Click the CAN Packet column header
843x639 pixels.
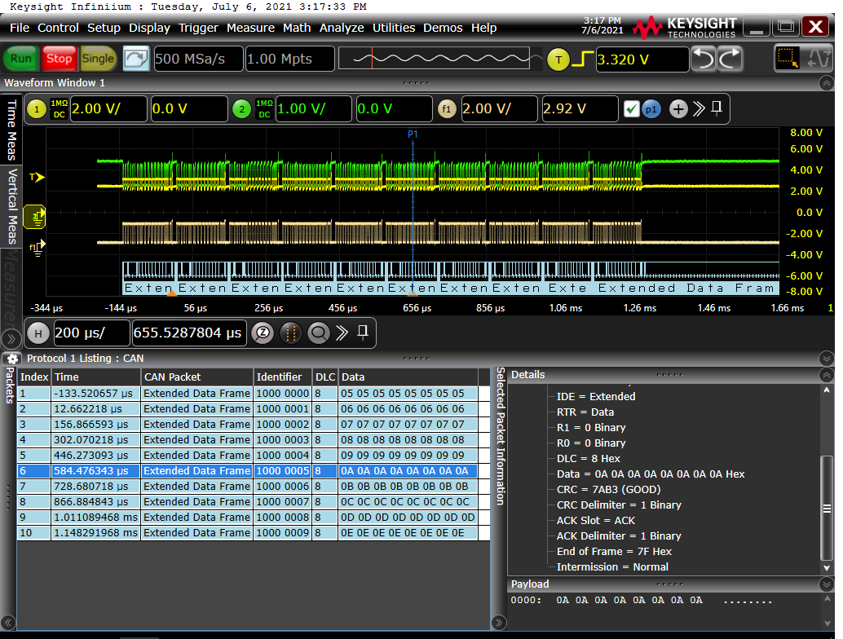pyautogui.click(x=196, y=377)
